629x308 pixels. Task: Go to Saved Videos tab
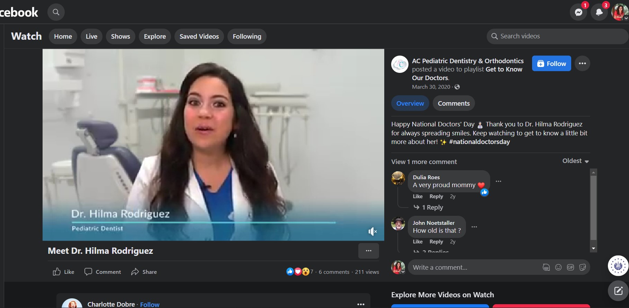199,36
